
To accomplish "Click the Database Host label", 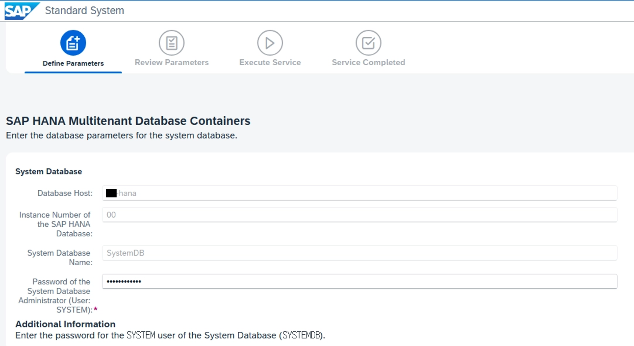I will coord(65,193).
